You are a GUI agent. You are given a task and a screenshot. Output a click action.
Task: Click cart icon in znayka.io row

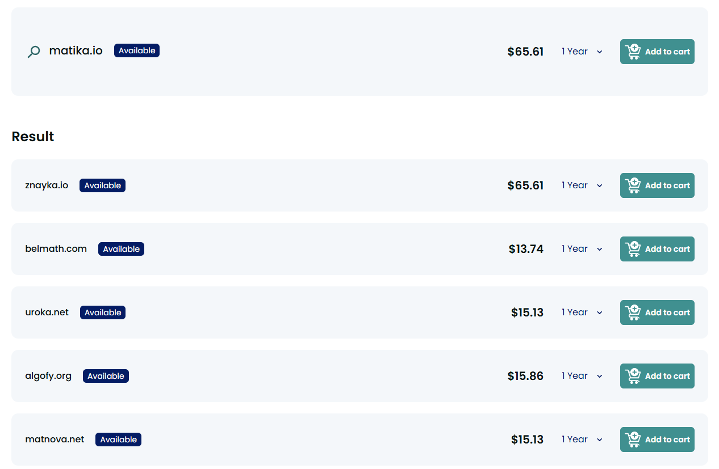coord(633,185)
